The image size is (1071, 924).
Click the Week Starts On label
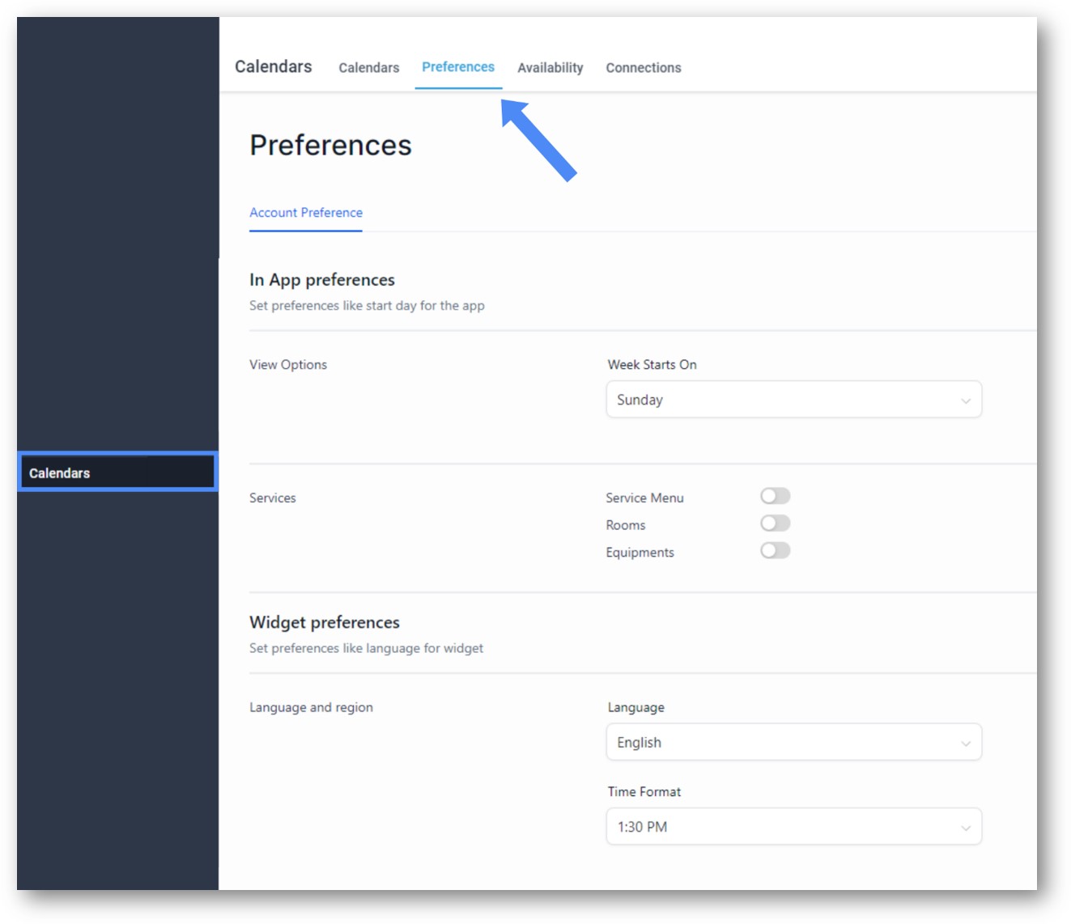[x=652, y=365]
